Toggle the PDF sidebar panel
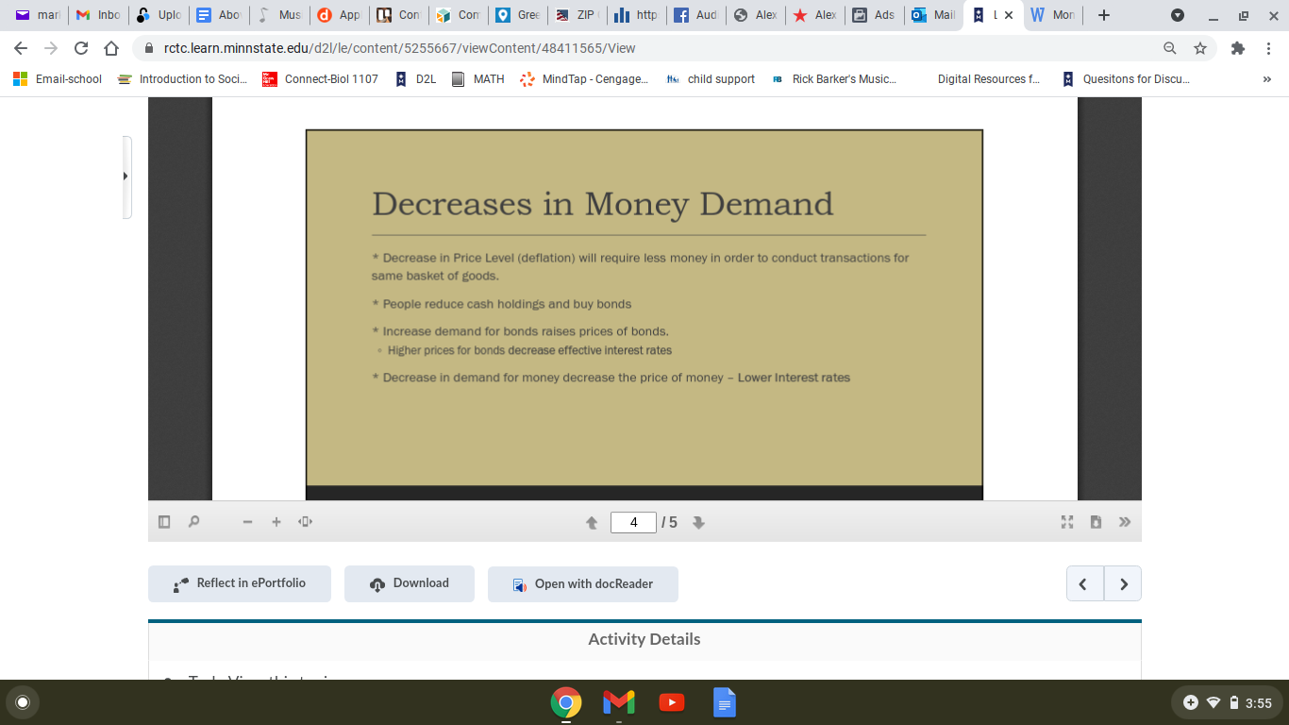The height and width of the screenshot is (725, 1289). click(163, 521)
